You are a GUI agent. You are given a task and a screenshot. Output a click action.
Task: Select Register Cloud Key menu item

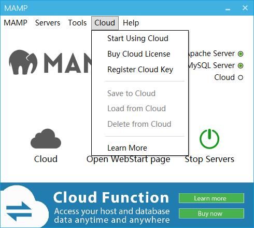point(140,70)
